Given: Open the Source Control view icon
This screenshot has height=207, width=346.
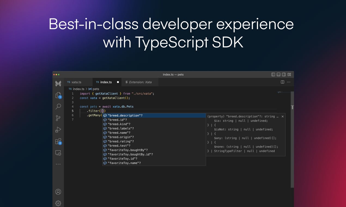Looking at the screenshot, I should [58, 118].
